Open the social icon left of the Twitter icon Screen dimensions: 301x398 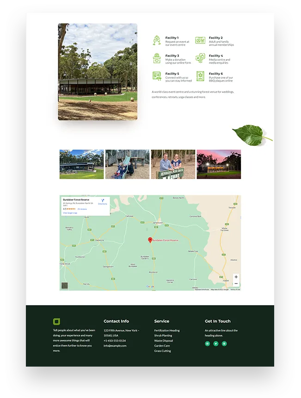click(208, 344)
